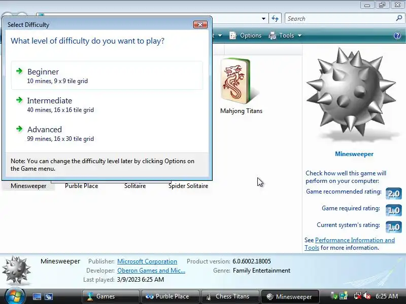Click the product version 6.0.6002.18005 value
The height and width of the screenshot is (304, 406).
click(252, 261)
